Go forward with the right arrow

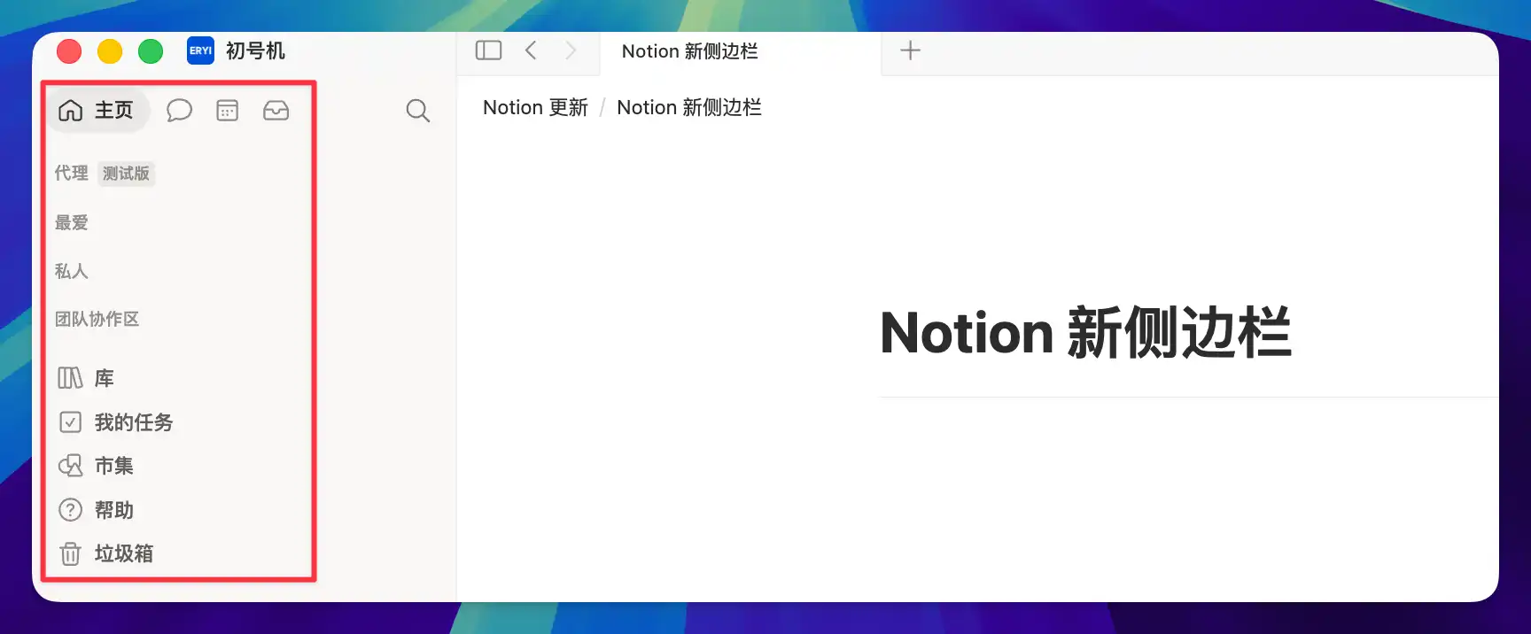571,50
